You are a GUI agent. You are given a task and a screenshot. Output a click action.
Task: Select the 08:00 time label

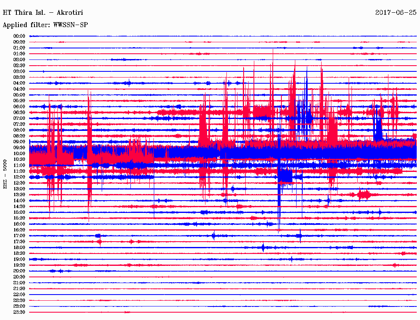tap(19, 130)
